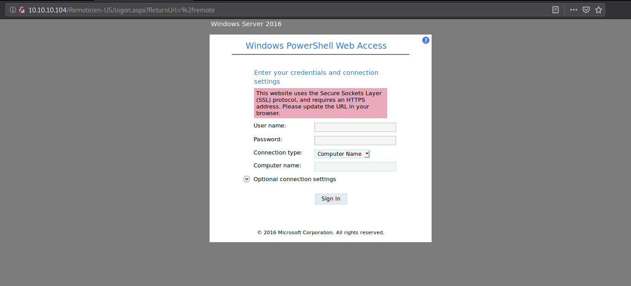Select the 'Windows Server 2016' text
Viewport: 631px width, 286px height.
click(246, 24)
